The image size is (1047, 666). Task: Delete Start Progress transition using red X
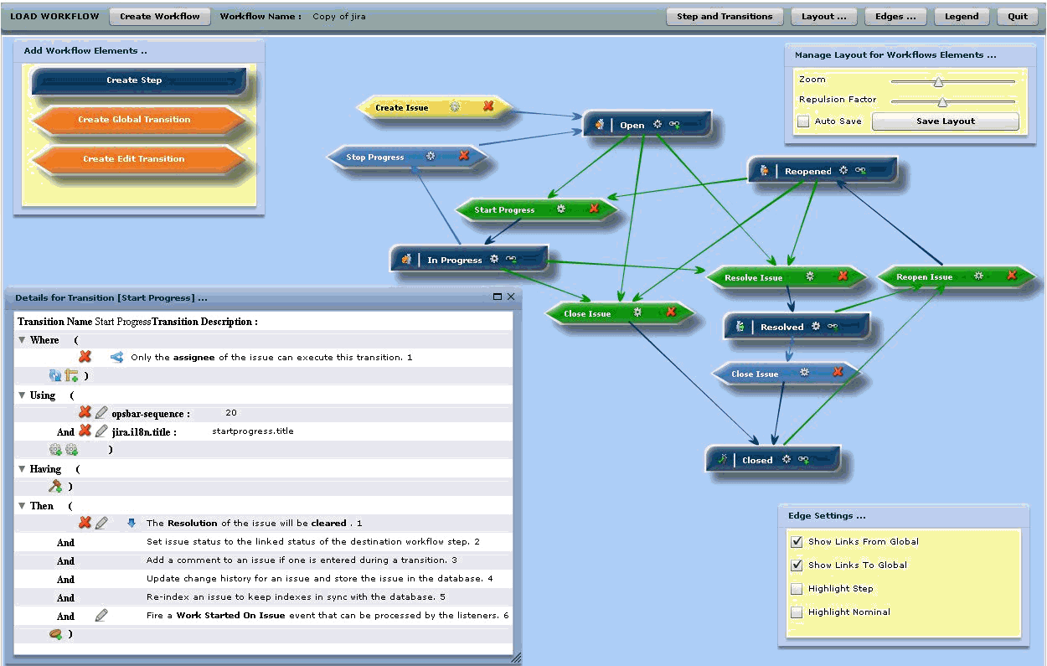coord(594,209)
